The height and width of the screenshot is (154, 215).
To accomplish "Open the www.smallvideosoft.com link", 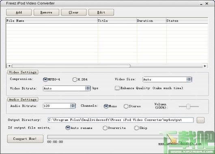I will (180, 143).
